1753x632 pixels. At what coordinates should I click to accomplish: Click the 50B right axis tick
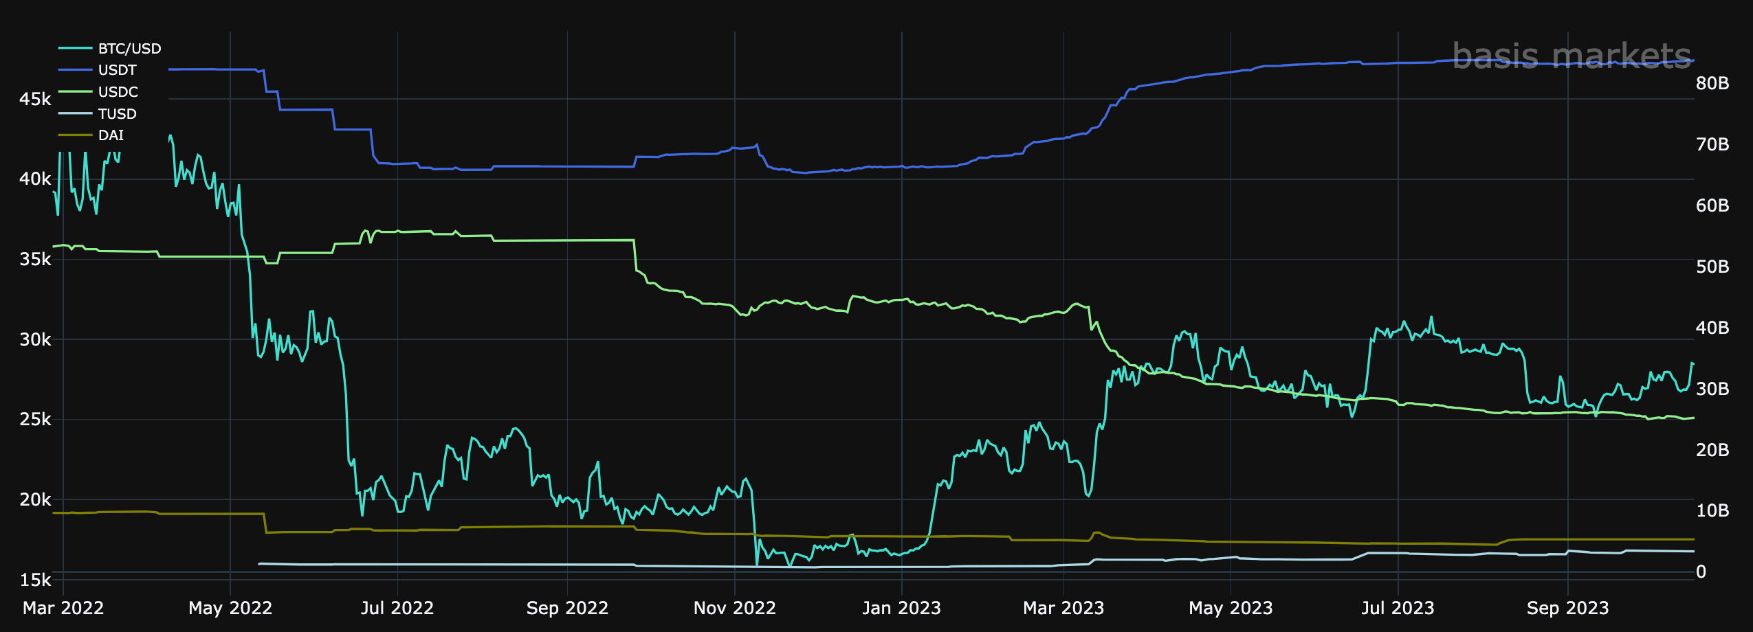[x=1712, y=267]
